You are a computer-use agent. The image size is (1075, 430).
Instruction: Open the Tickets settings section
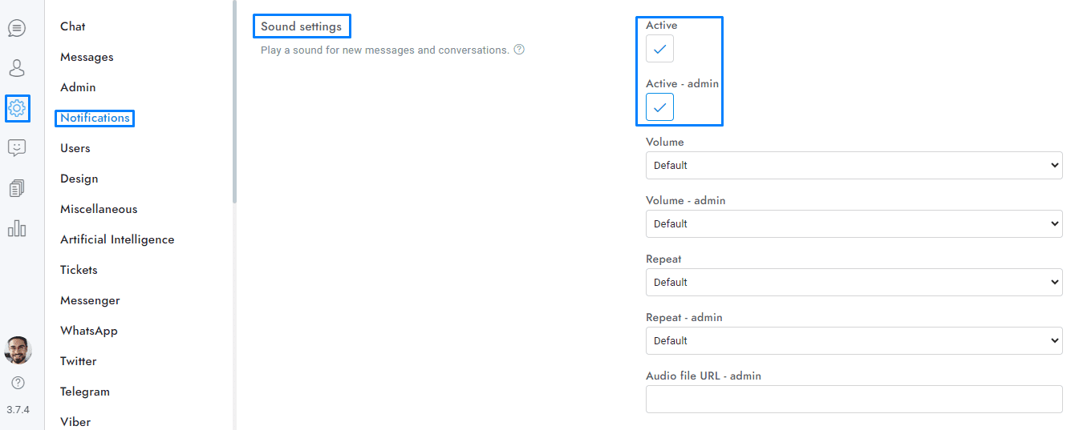click(x=79, y=270)
